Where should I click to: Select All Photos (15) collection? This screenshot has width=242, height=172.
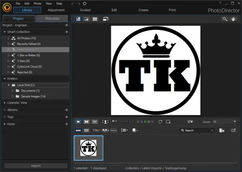(35, 38)
